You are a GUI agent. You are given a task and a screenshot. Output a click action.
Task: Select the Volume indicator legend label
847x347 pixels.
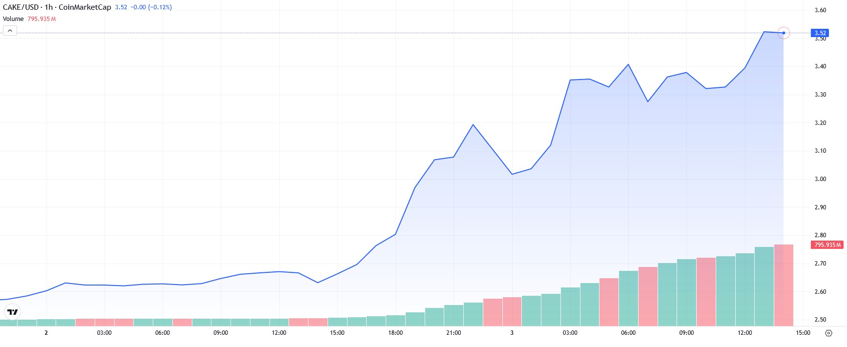click(13, 19)
